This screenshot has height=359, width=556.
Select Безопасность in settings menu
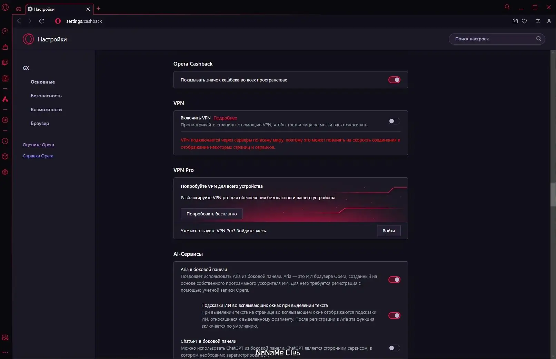click(x=46, y=96)
